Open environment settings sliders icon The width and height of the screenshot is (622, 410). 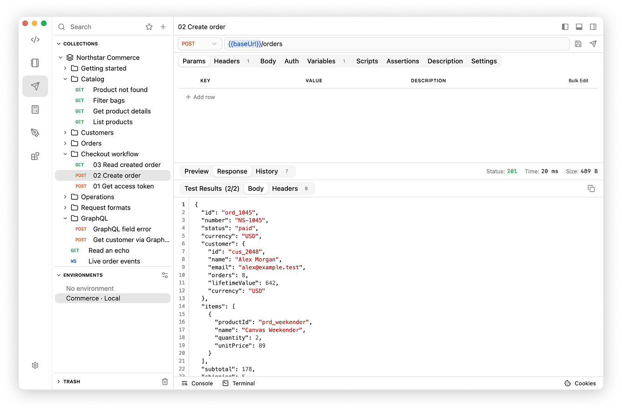[x=165, y=275]
